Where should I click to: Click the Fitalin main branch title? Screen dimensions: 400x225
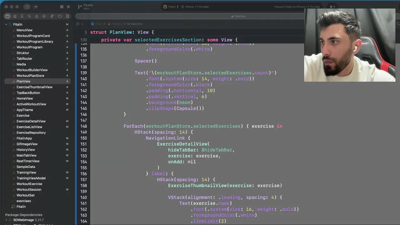click(x=88, y=7)
